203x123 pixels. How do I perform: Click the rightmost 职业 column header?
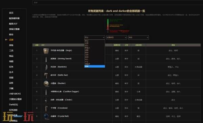(173, 45)
